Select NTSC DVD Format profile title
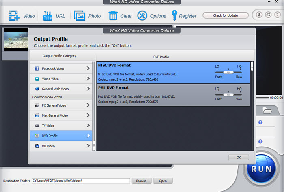Image resolution: width=284 pixels, height=192 pixels. coord(114,65)
